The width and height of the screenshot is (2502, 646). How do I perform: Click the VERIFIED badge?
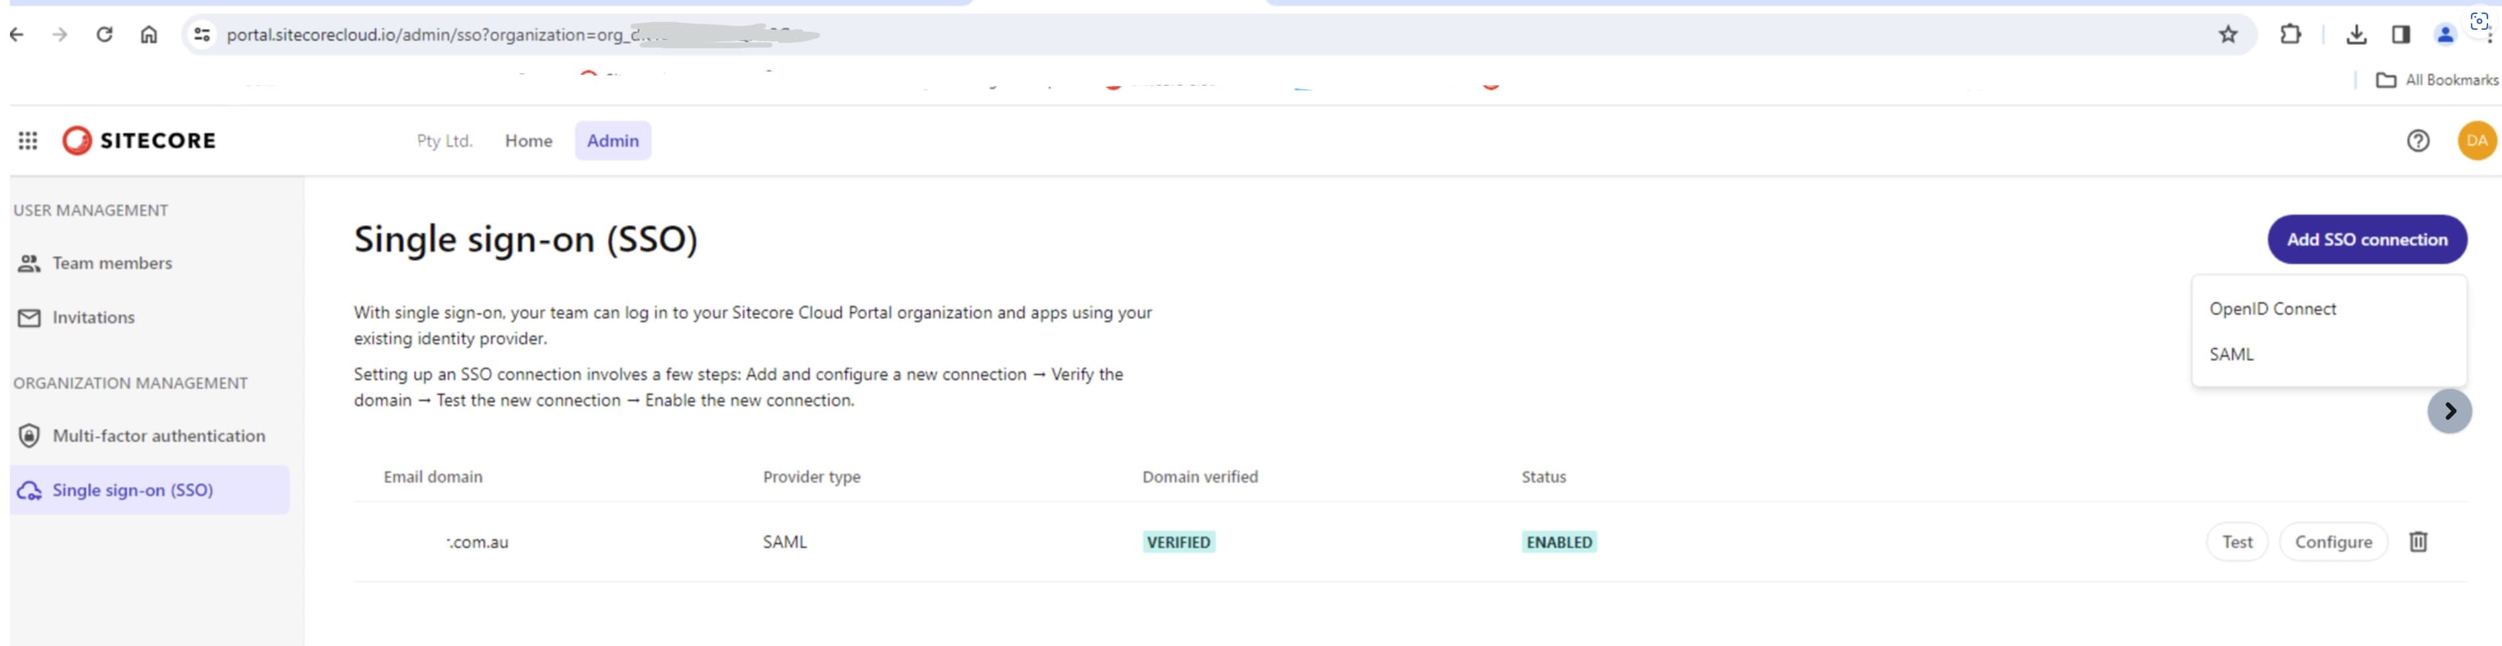tap(1178, 542)
